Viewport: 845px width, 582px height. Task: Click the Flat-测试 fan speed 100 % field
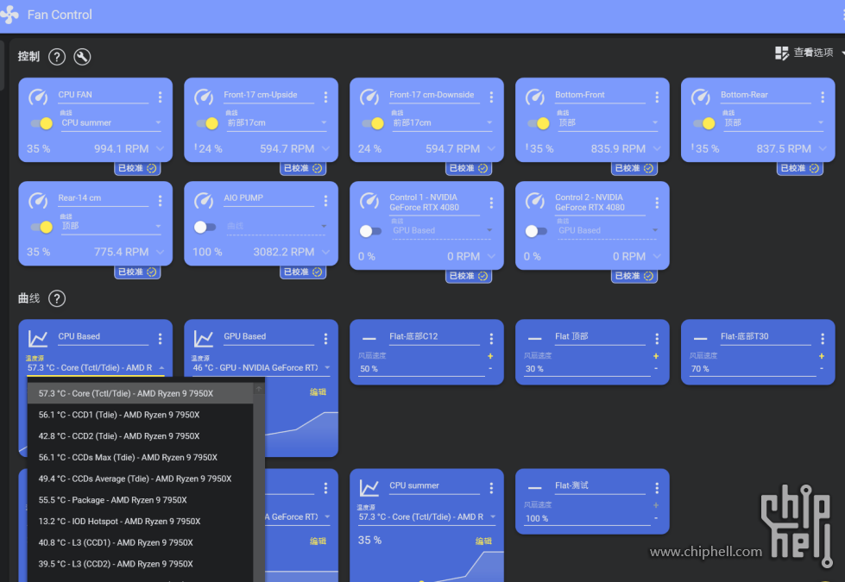click(x=587, y=518)
